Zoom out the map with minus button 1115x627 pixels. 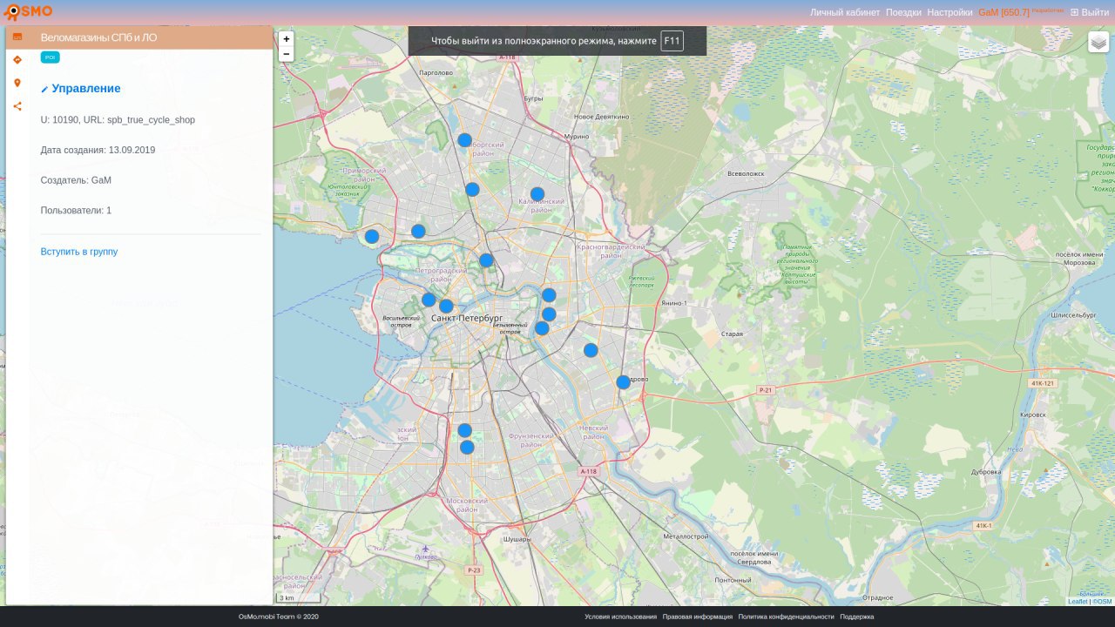pos(287,54)
